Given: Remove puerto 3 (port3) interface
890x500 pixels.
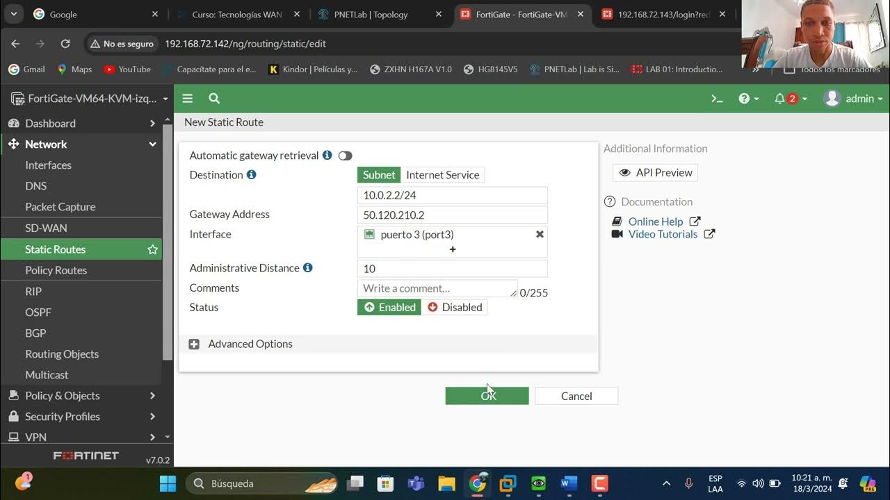Looking at the screenshot, I should (540, 234).
